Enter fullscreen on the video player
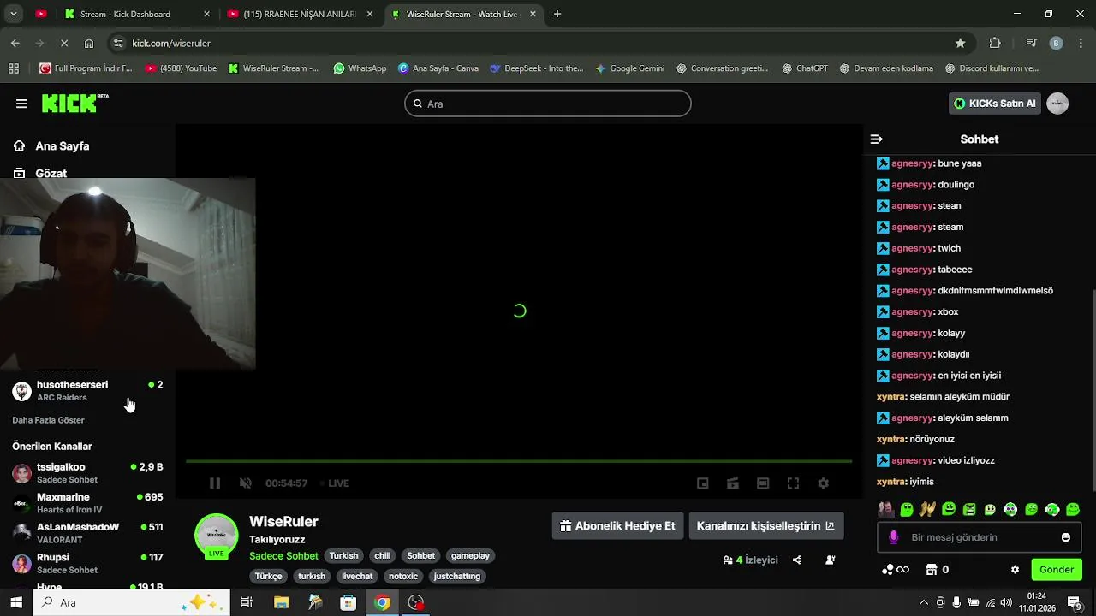Image resolution: width=1096 pixels, height=616 pixels. point(794,483)
